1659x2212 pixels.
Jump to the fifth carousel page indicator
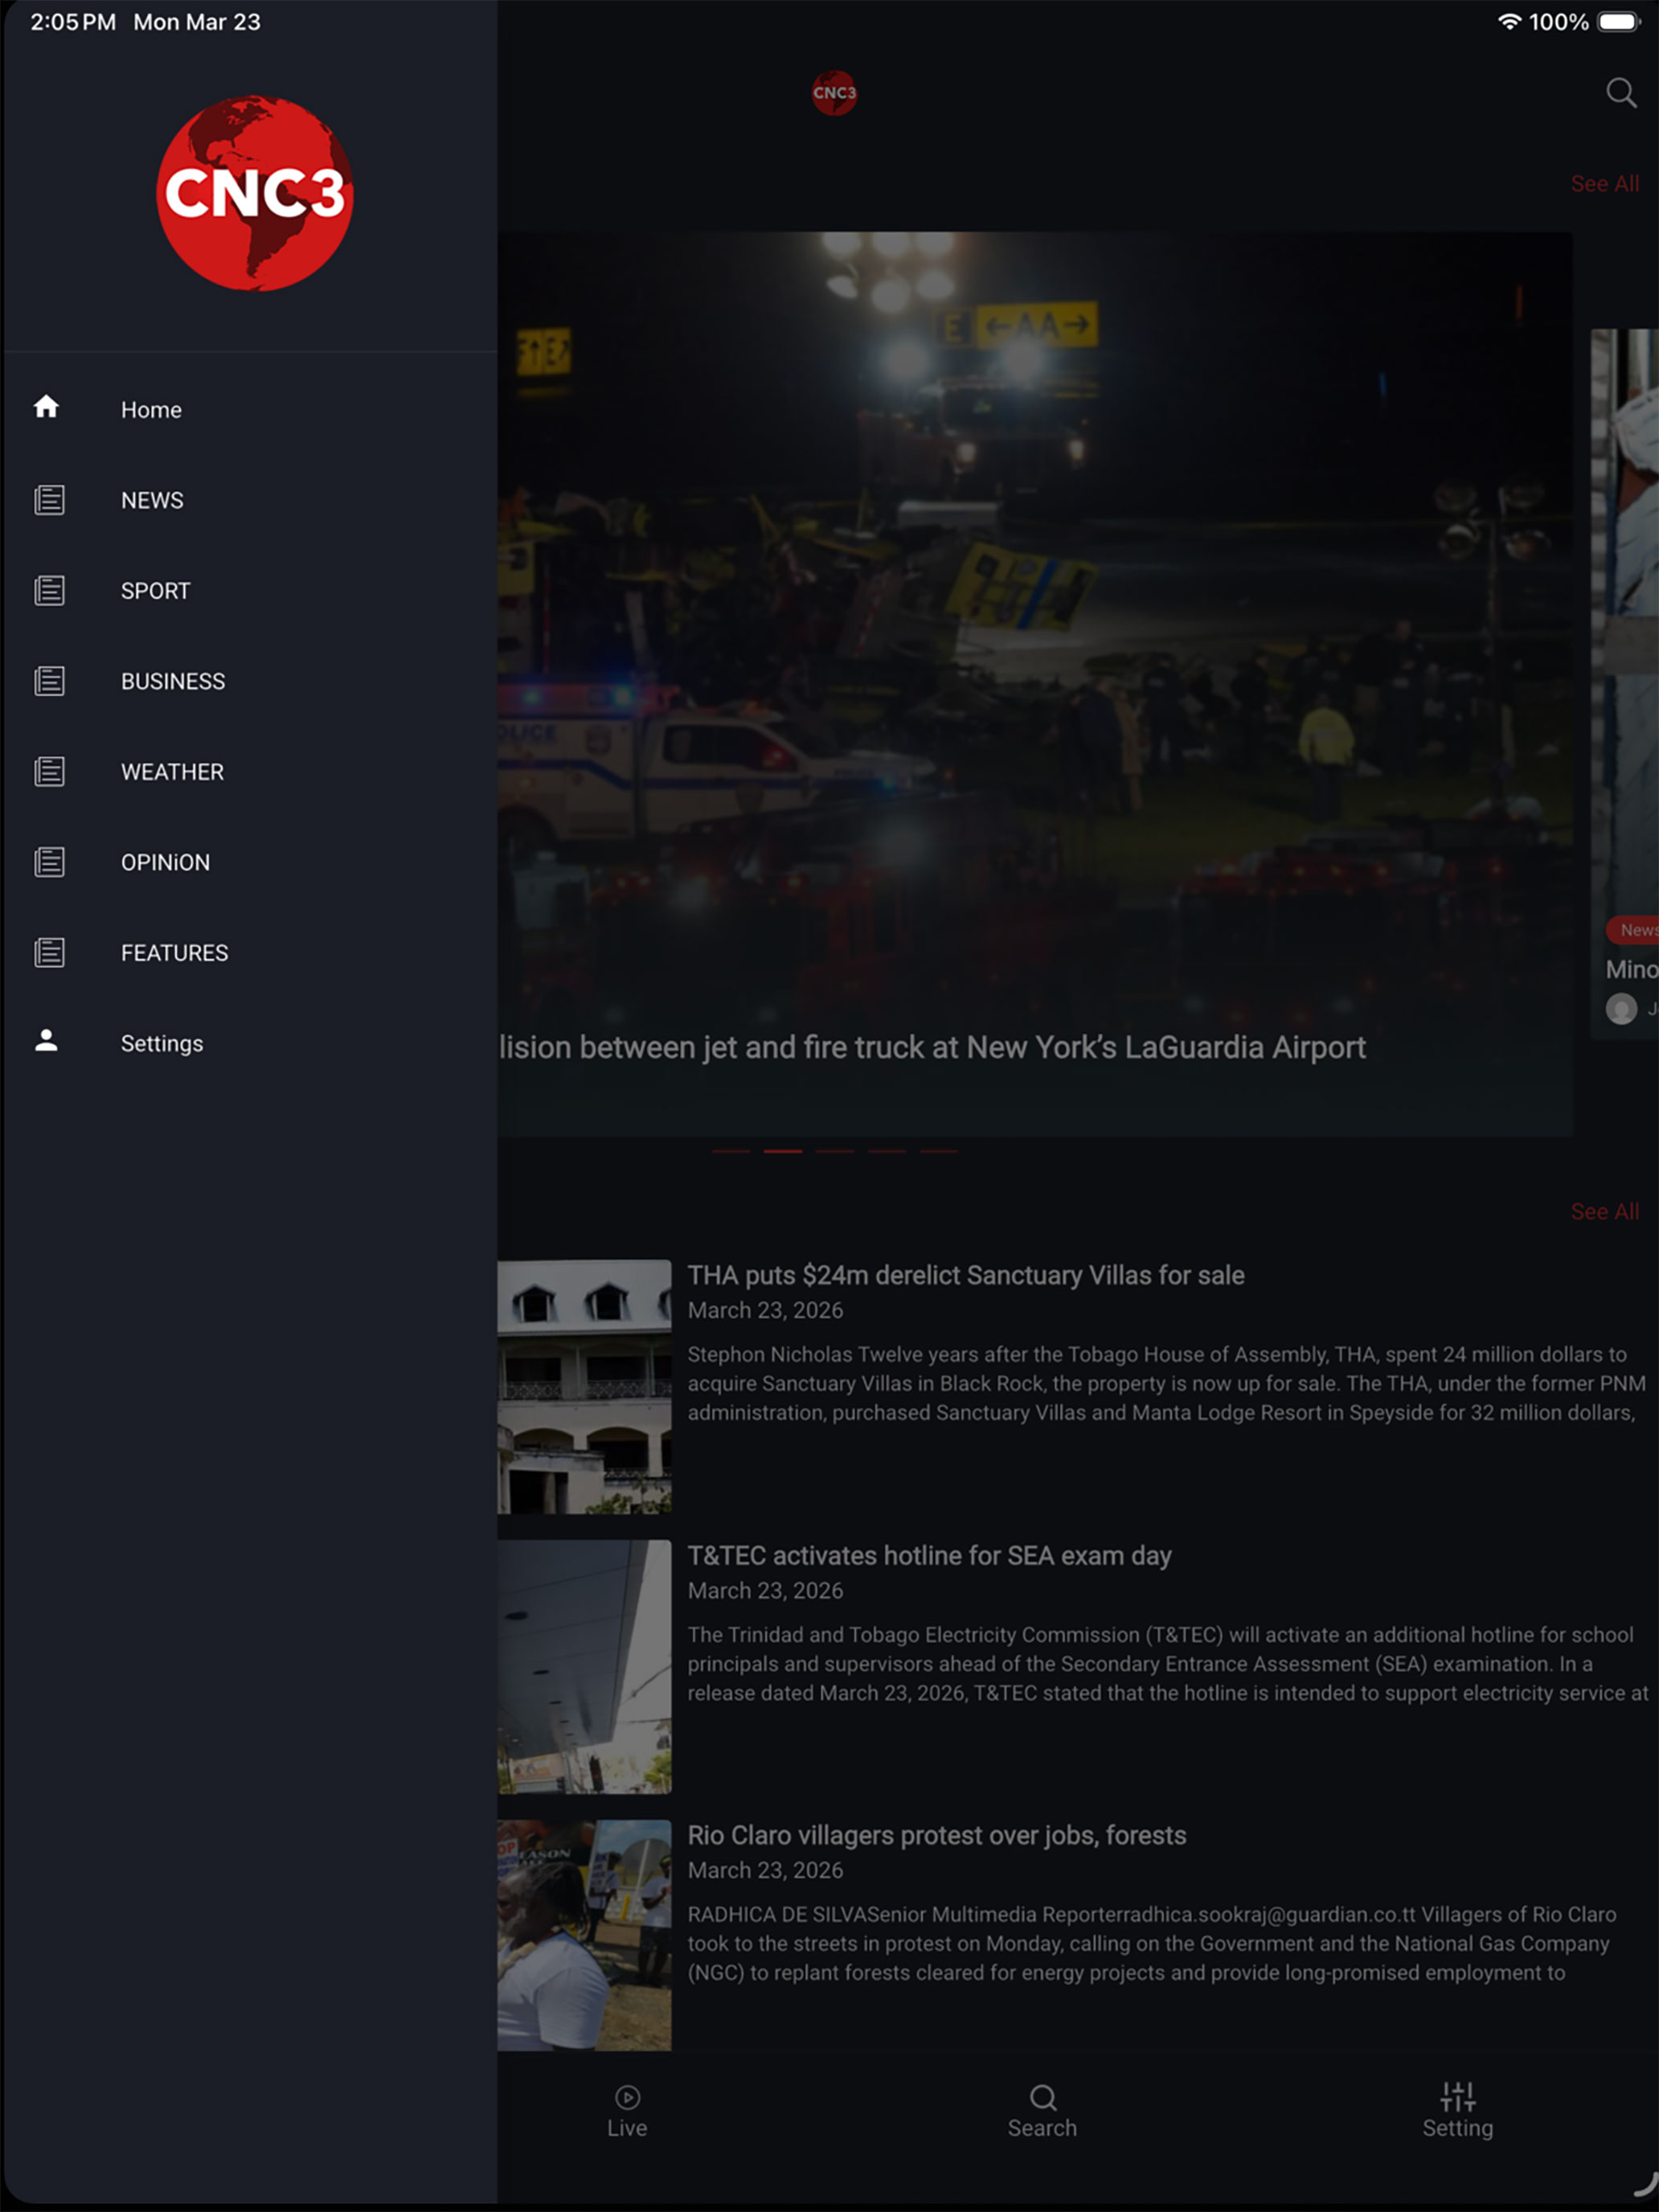click(939, 1151)
